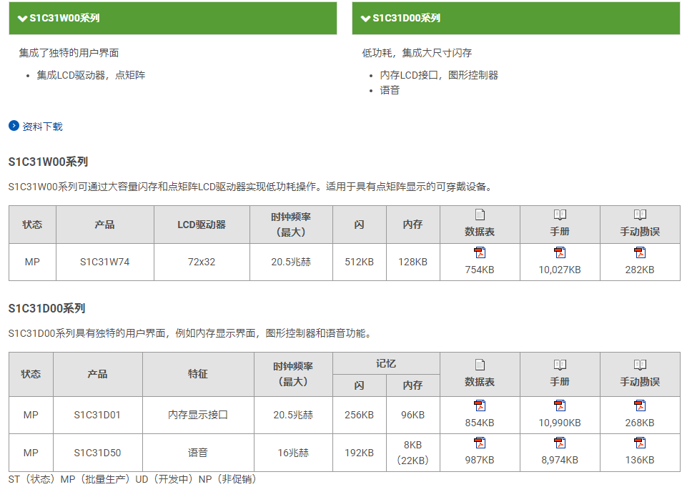Image resolution: width=692 pixels, height=487 pixels.
Task: Click the 数据表 header in the S1C31W00 table
Action: 480,232
